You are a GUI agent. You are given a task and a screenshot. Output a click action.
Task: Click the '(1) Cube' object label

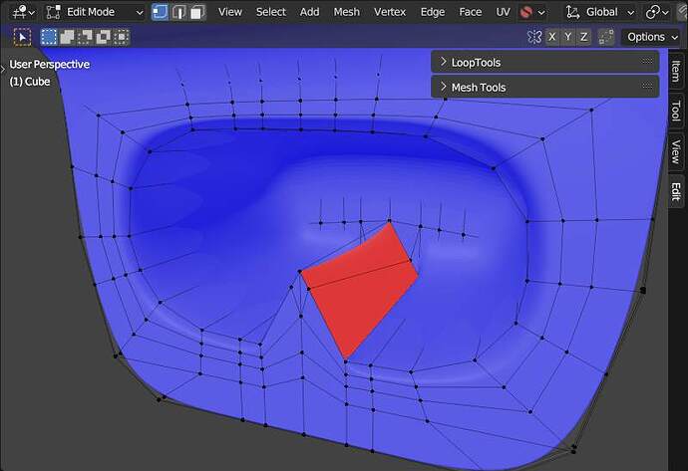[x=30, y=82]
